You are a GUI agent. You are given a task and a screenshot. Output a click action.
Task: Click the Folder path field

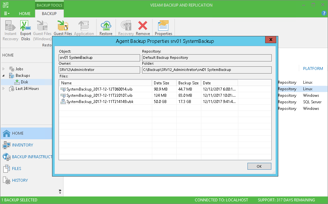[207, 70]
